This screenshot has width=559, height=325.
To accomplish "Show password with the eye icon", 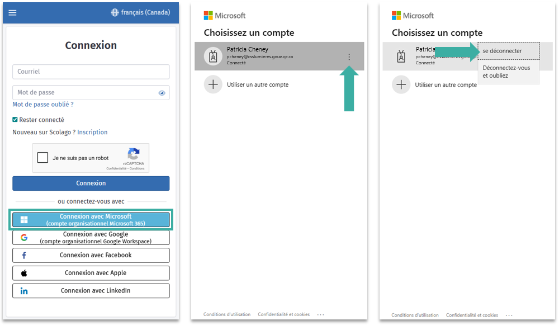I will (162, 93).
